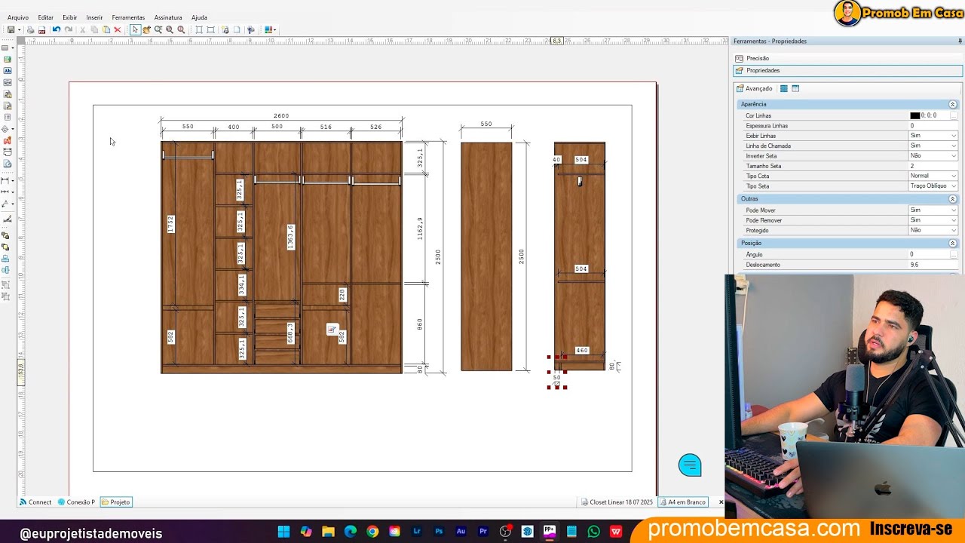Screen dimensions: 965x543
Task: Collapse the Outras section
Action: coord(952,199)
